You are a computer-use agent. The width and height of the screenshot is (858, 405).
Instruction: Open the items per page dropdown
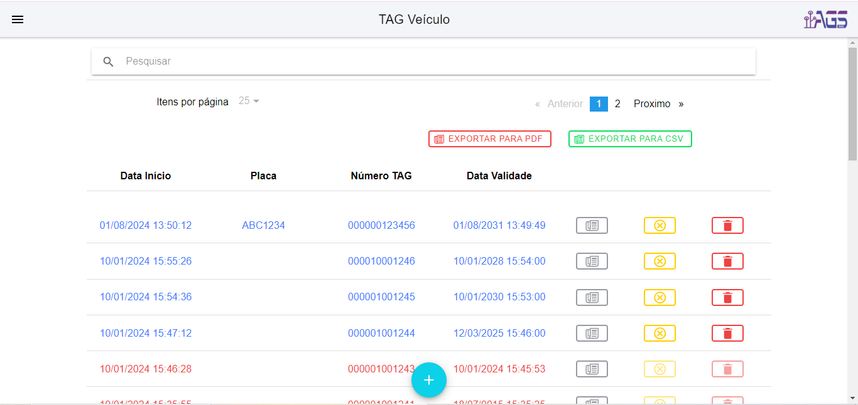(x=249, y=101)
